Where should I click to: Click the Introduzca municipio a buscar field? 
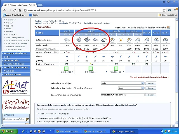click(123, 95)
